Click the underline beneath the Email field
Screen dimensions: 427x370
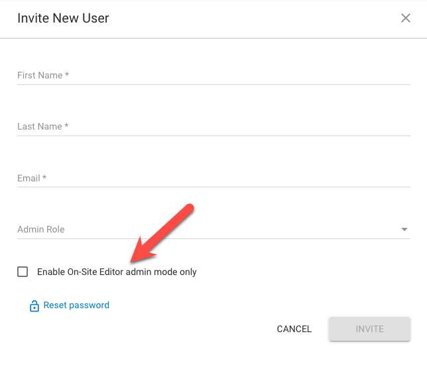(x=213, y=187)
